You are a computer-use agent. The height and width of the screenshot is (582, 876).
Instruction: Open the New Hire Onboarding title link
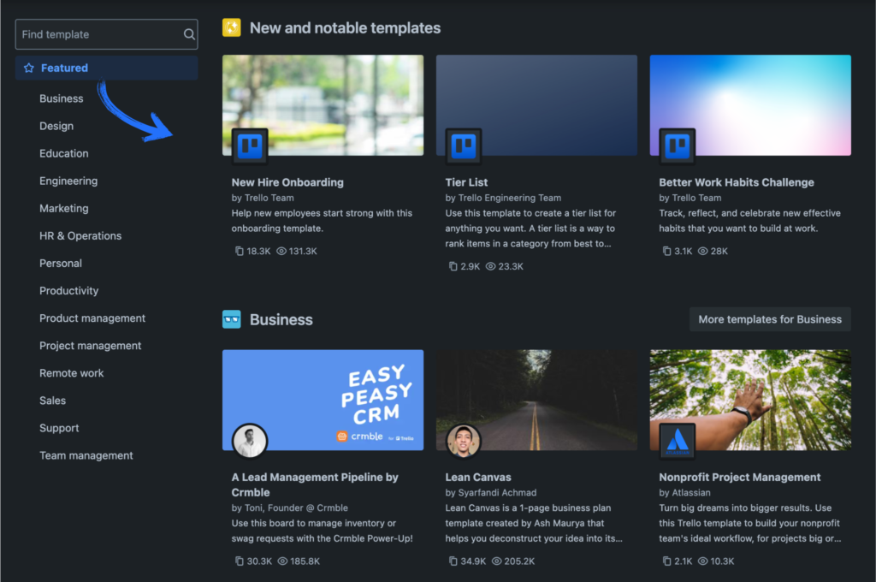287,181
